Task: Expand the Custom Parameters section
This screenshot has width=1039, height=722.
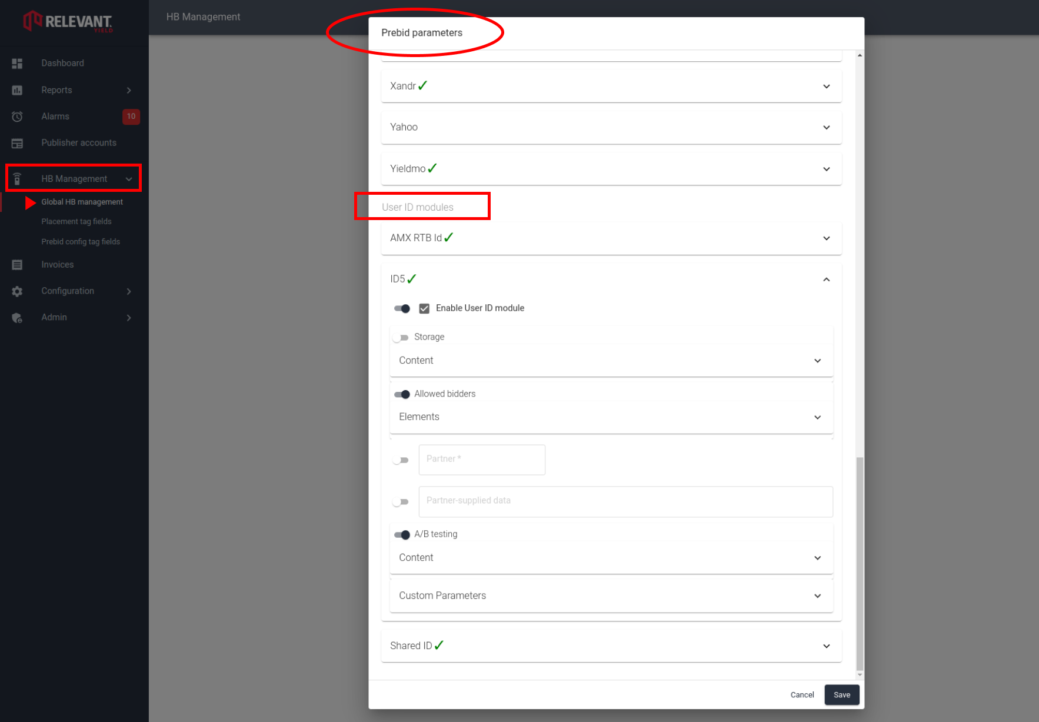Action: coord(611,595)
